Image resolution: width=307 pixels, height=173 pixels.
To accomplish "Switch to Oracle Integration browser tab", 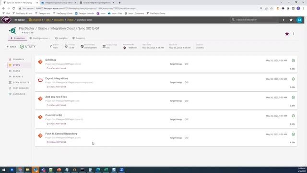I will tap(97, 3).
